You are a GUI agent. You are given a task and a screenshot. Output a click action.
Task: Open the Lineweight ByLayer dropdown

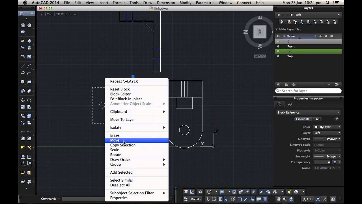327,156
